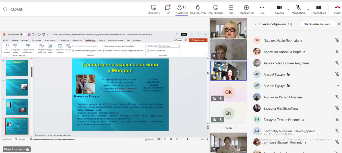This screenshot has width=342, height=153.
Task: Switch to normal view in status bar
Action: (159, 139)
